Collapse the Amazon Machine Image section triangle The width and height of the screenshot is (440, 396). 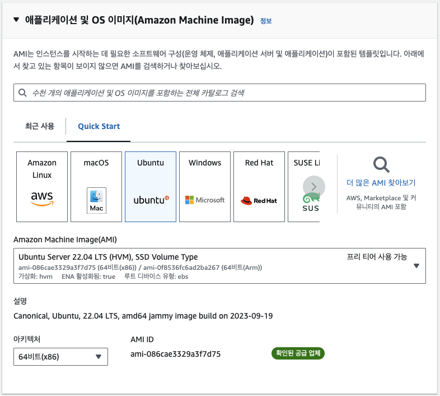(x=16, y=20)
